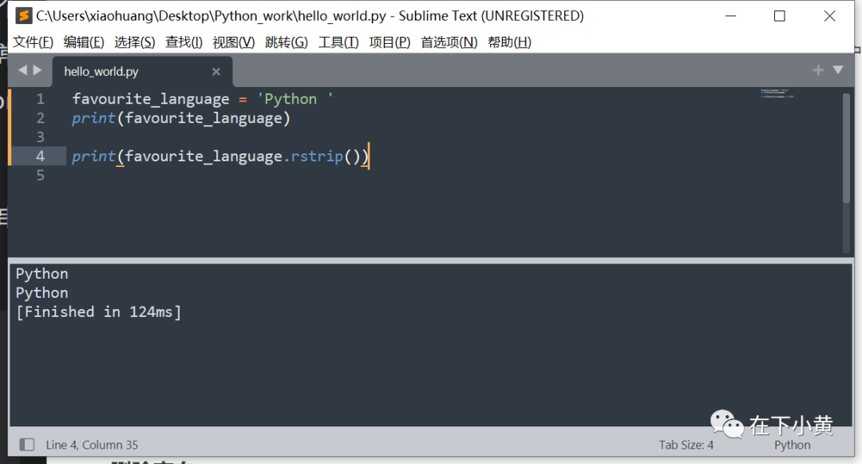Click '[Finished in 124ms]' build output text

pyautogui.click(x=98, y=312)
